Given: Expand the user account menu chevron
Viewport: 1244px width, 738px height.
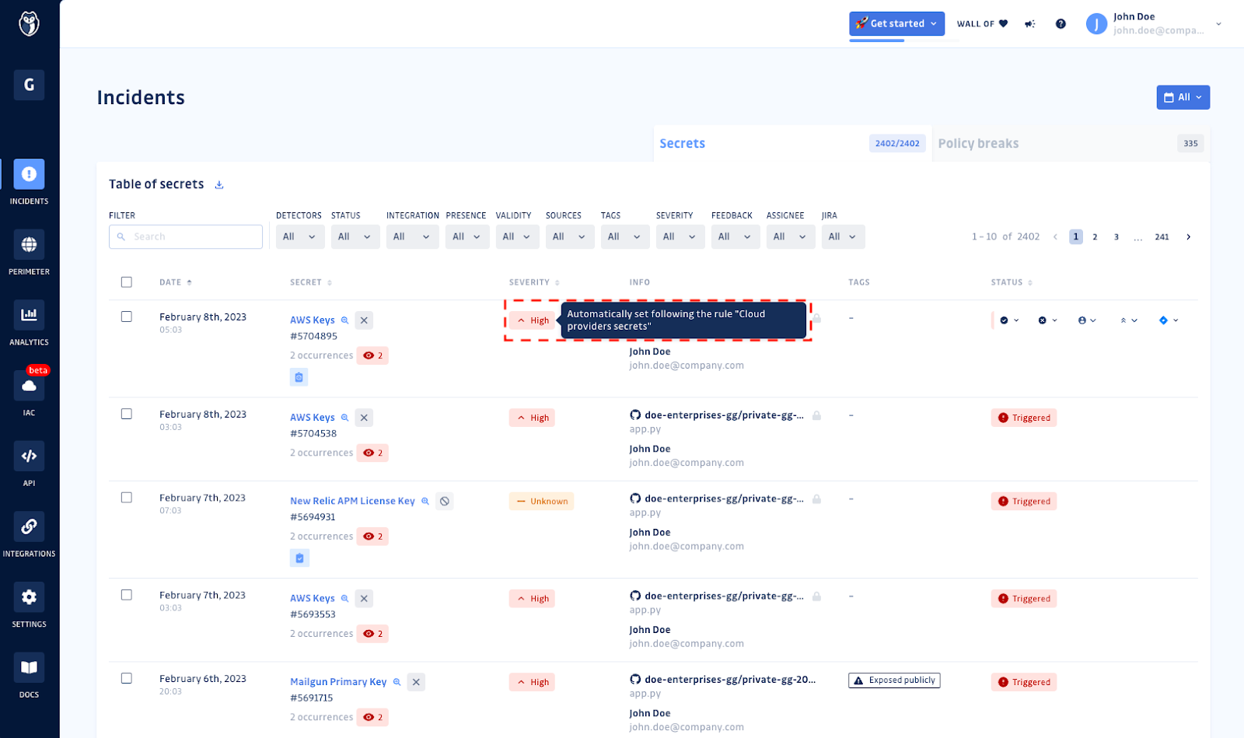Looking at the screenshot, I should coord(1218,24).
